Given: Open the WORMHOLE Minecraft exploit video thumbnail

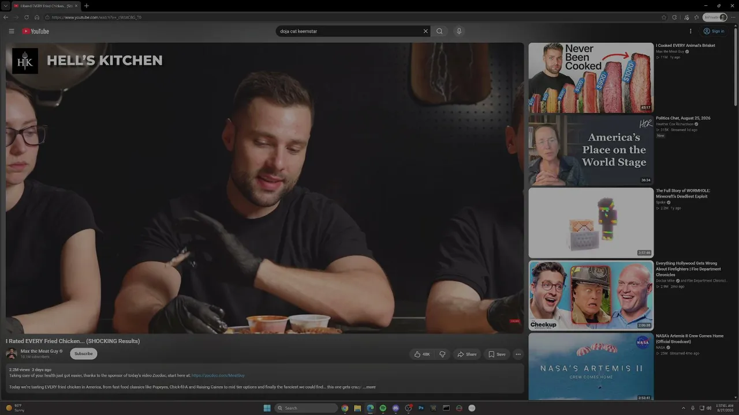Looking at the screenshot, I should point(591,223).
